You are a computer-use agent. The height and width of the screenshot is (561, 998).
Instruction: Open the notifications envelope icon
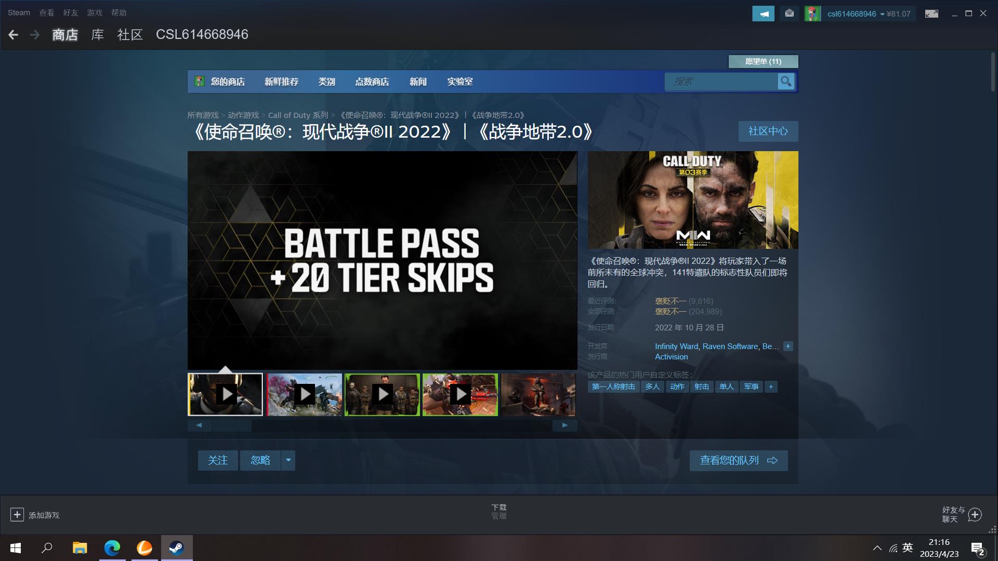[x=789, y=14]
